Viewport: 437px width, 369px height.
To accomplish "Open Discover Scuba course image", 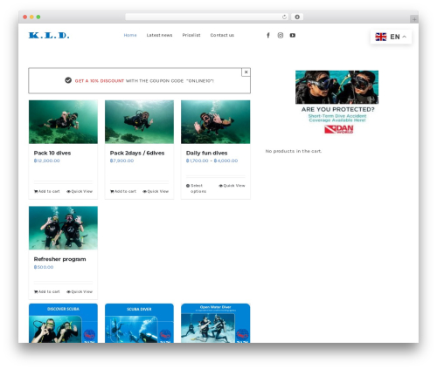I will (x=63, y=323).
